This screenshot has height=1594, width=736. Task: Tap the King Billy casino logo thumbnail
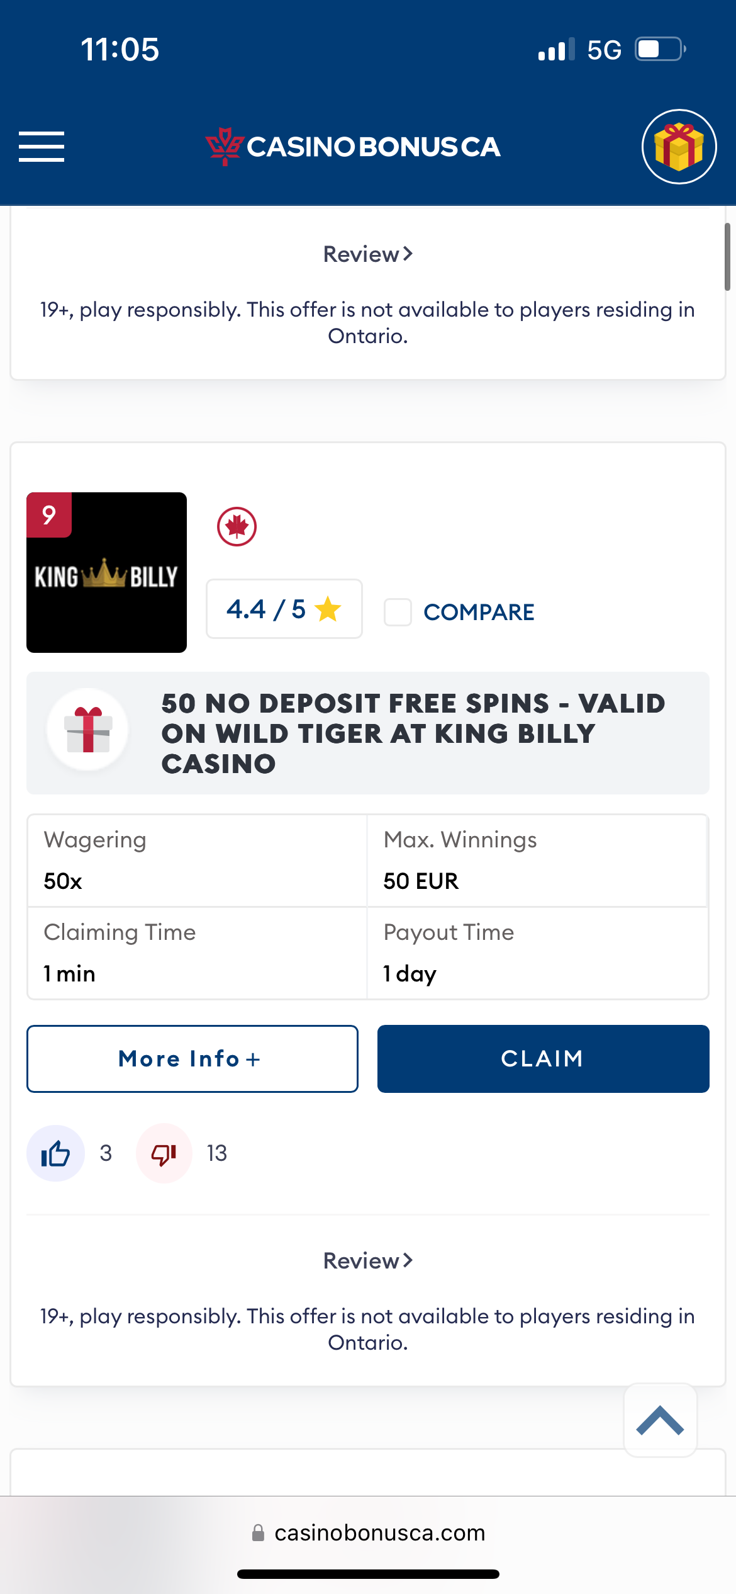106,572
